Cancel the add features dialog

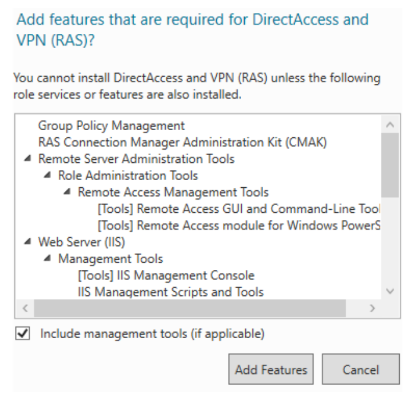coord(361,370)
